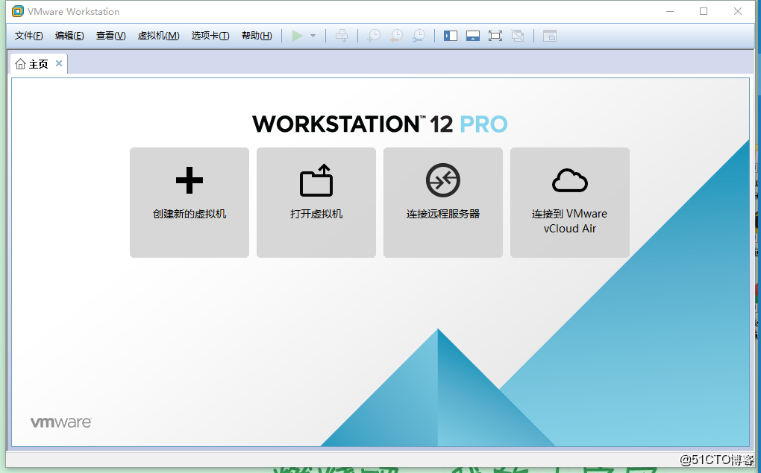Click the console view toolbar icon
Viewport: 761px width, 473px height.
tap(550, 36)
